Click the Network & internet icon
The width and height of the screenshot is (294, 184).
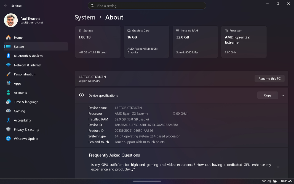9,65
